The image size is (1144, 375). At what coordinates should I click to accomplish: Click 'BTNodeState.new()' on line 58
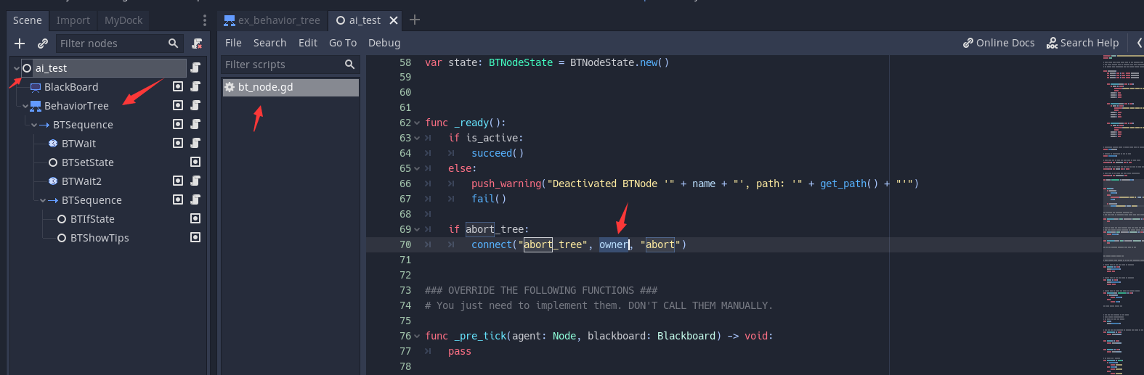pos(620,62)
